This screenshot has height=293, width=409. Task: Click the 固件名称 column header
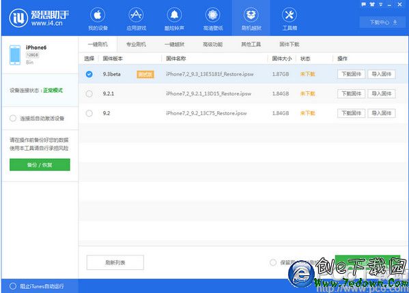coord(175,59)
